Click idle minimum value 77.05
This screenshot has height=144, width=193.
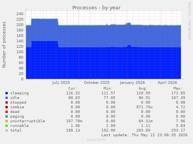pos(110,98)
